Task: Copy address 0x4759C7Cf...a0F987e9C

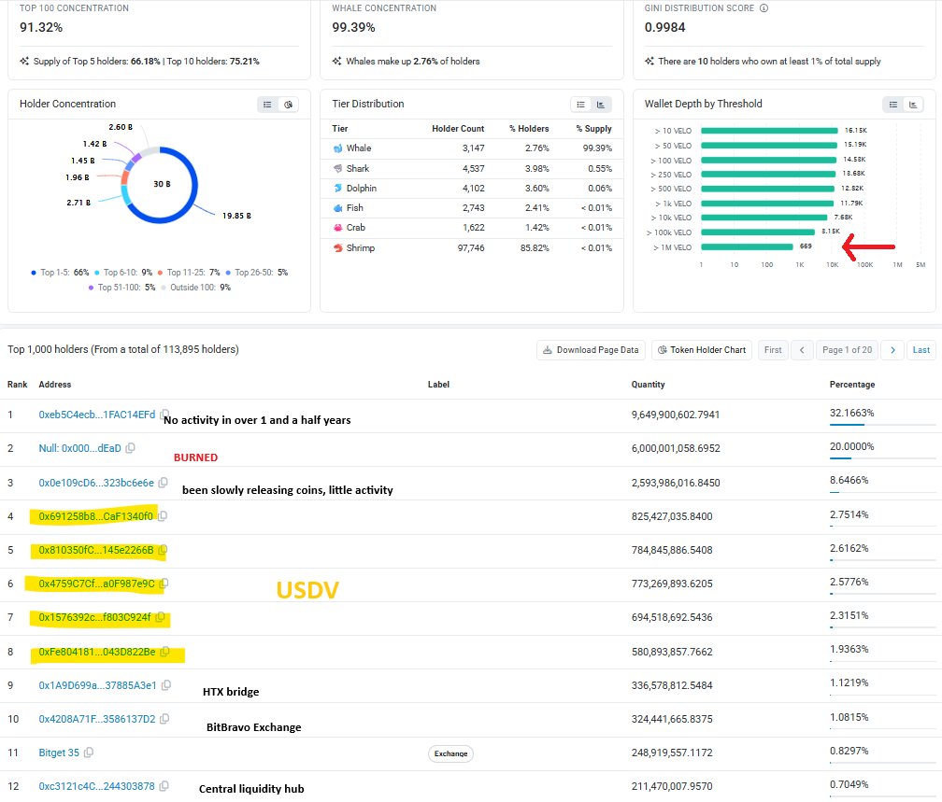Action: coord(164,583)
